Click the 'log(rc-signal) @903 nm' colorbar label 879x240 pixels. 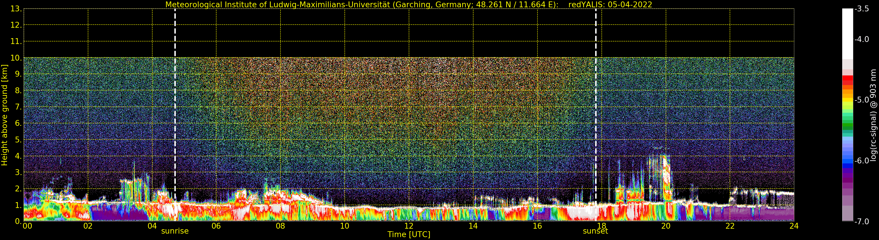point(873,115)
